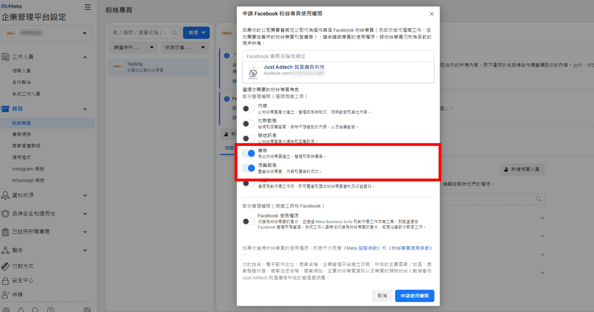The width and height of the screenshot is (594, 312).
Task: Expand the 整合 section
Action: (x=85, y=250)
